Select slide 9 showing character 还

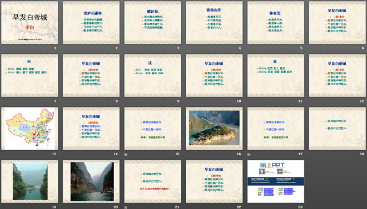tap(152, 75)
